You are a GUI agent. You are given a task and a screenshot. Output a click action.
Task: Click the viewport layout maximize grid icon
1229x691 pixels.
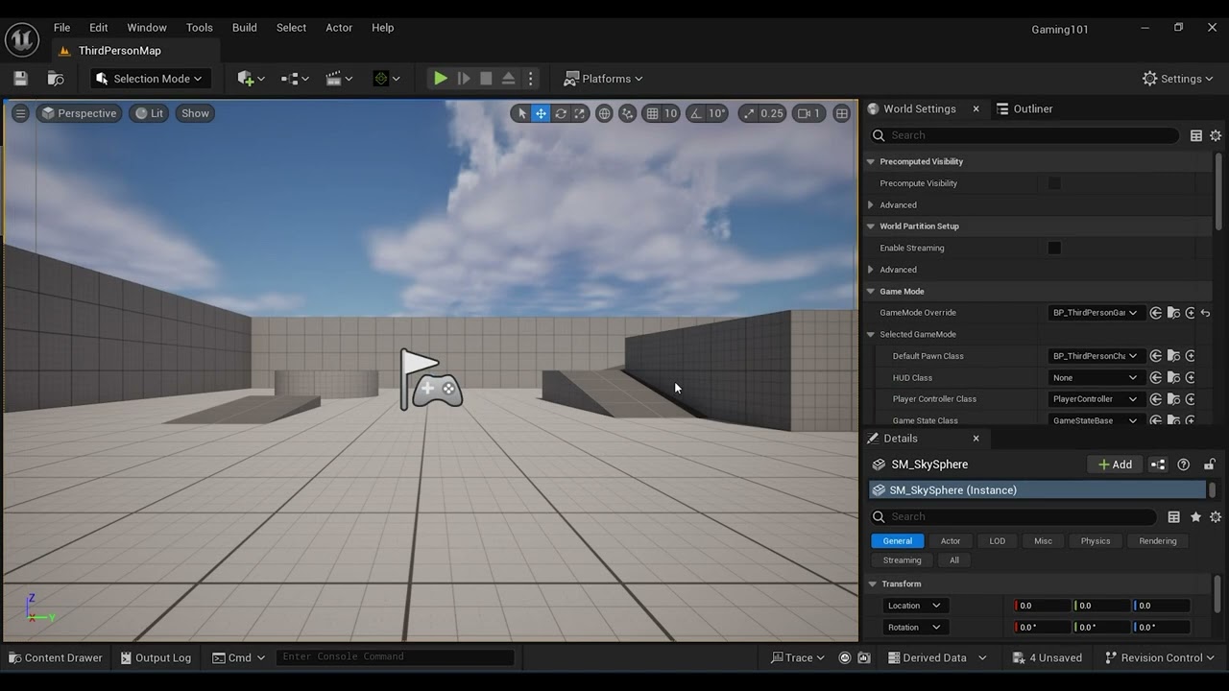tap(842, 113)
